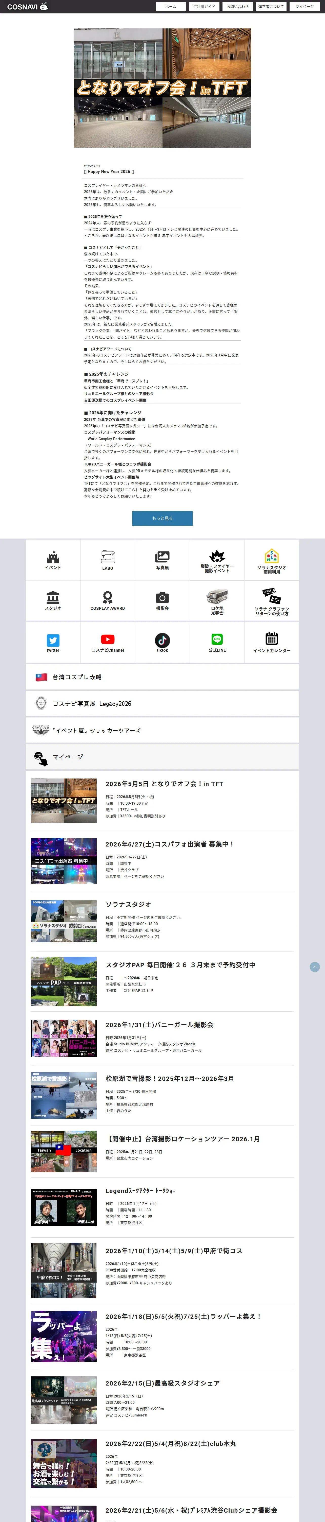Screen dimensions: 325x1522
Task: Click the large となりでオフ会 hero banner image
Action: (162, 88)
